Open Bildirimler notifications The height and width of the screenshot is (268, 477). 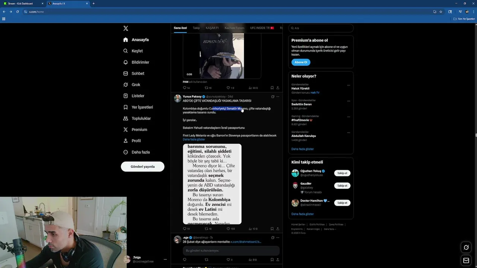(136, 62)
